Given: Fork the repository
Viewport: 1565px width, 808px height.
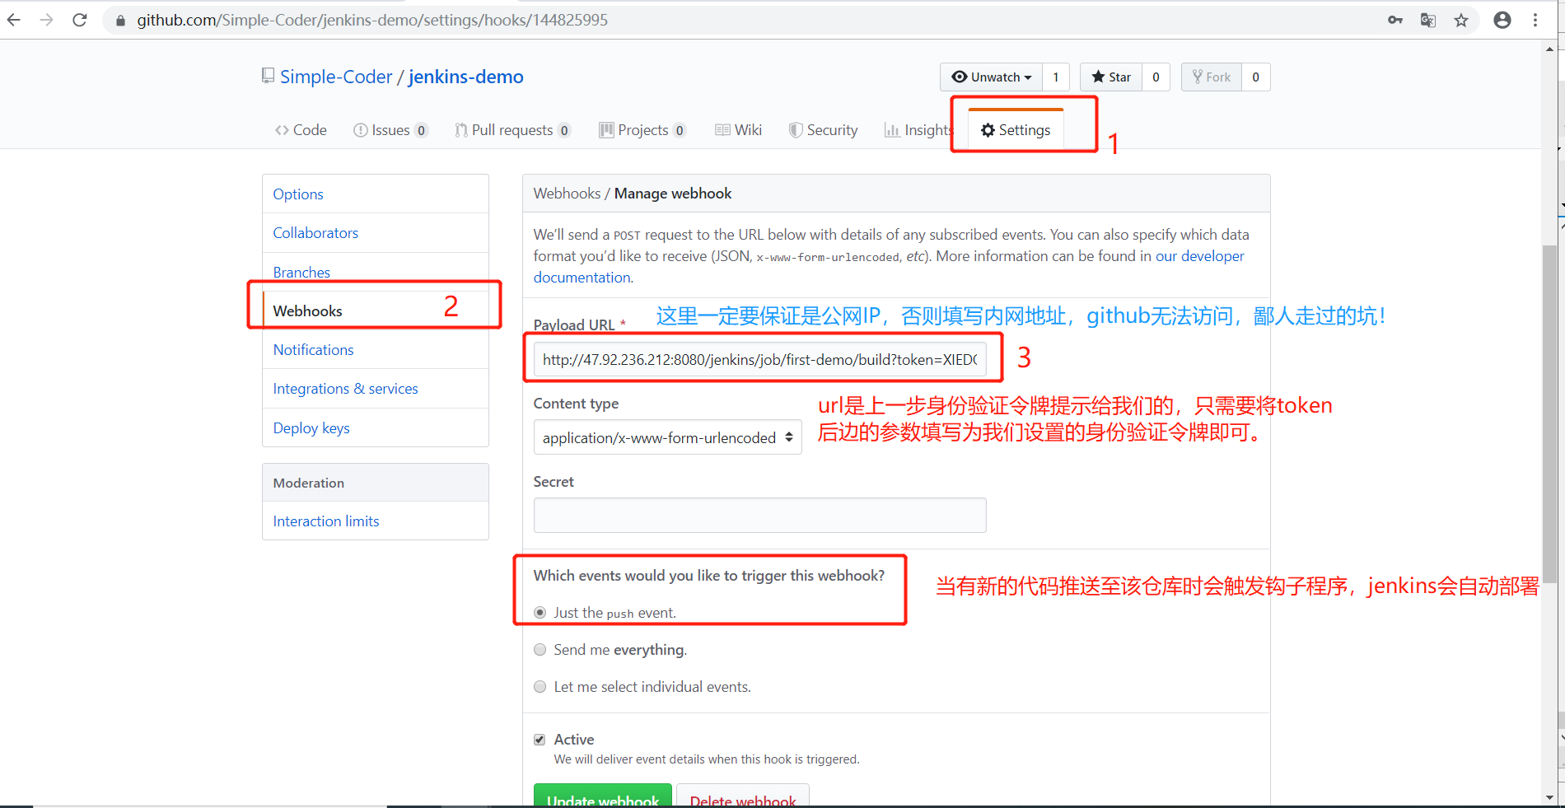Looking at the screenshot, I should pyautogui.click(x=1212, y=77).
